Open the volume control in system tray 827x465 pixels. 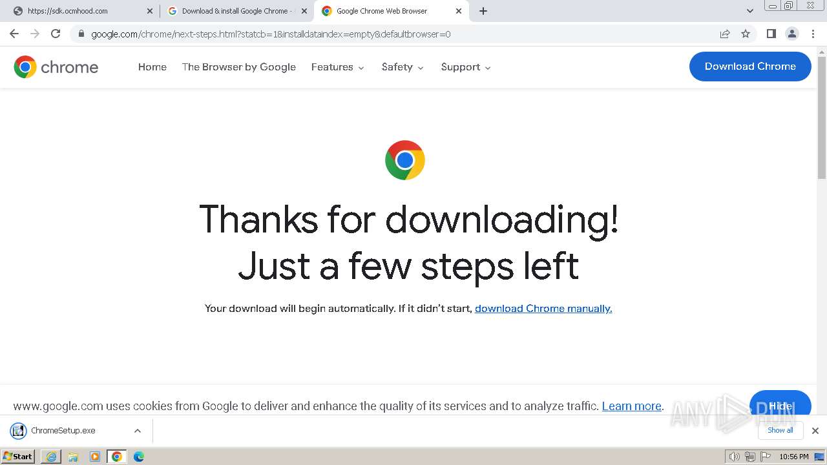coord(734,457)
